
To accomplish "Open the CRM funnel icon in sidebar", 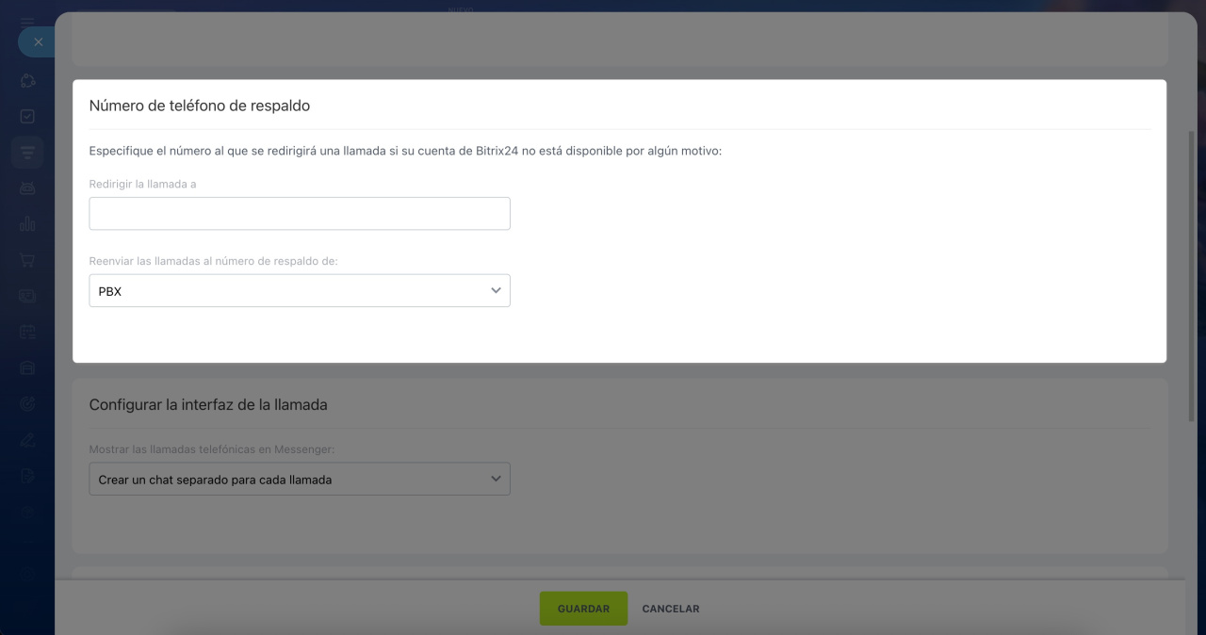I will pyautogui.click(x=27, y=153).
